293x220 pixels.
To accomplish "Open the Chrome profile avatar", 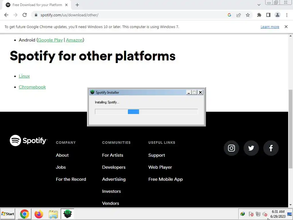I will (278, 15).
